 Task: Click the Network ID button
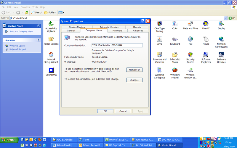[134, 70]
